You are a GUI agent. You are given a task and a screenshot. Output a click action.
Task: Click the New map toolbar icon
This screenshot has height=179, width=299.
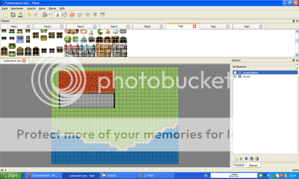coord(6,14)
